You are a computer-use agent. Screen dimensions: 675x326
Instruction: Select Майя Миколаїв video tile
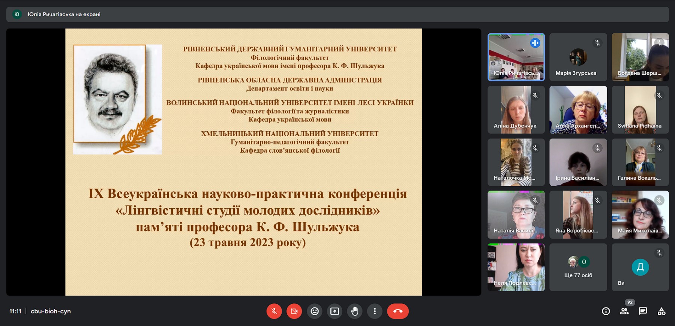click(640, 215)
